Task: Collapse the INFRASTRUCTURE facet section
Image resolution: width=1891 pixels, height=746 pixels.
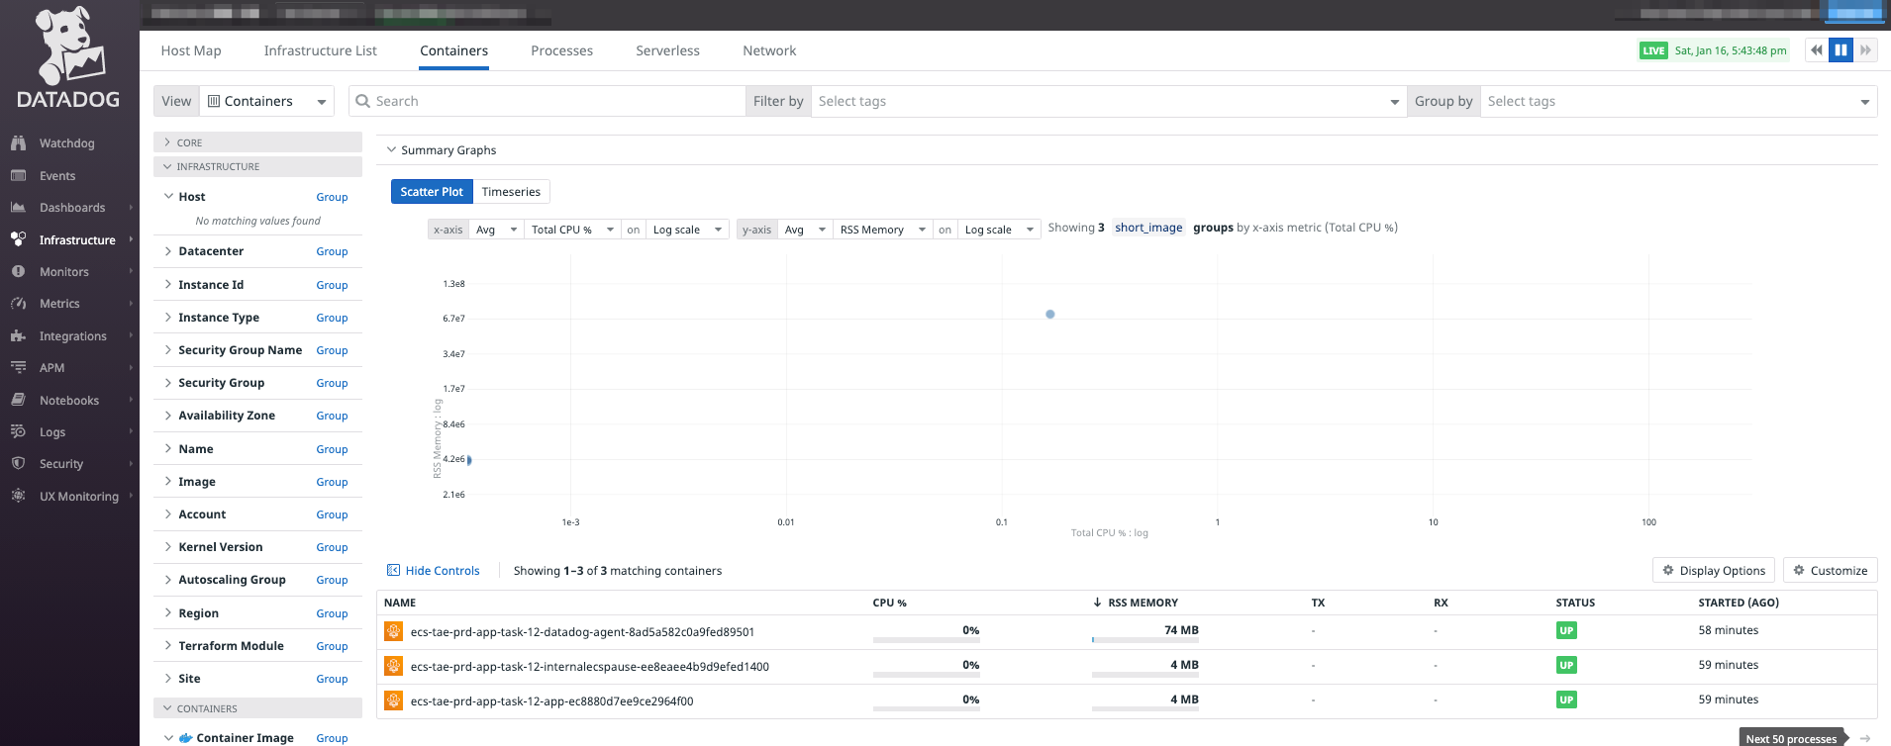Action: 257,166
